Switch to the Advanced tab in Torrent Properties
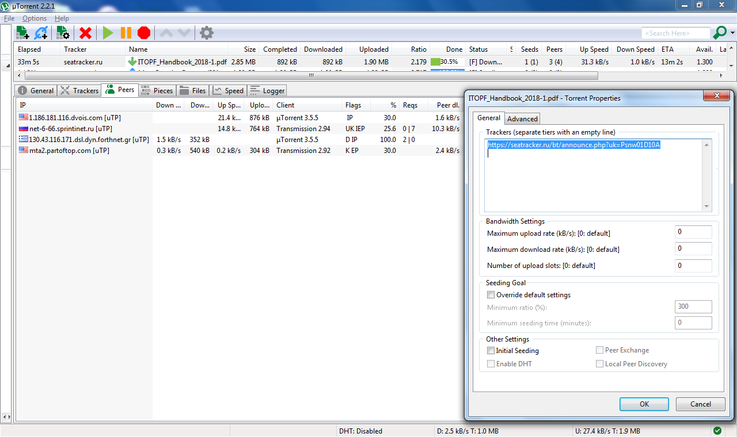The height and width of the screenshot is (437, 737). click(x=522, y=119)
